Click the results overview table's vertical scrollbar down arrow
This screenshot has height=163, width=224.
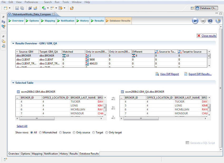(209, 66)
